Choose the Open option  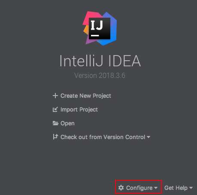(67, 124)
